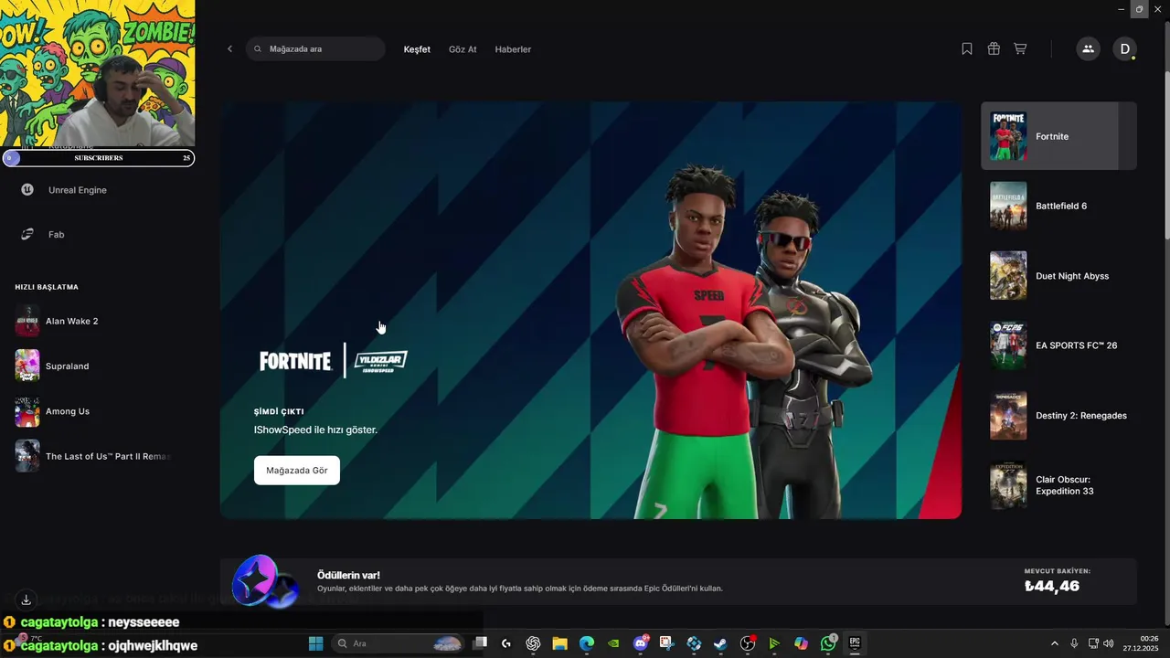This screenshot has width=1170, height=658.
Task: Select Destiny 2: Renegades in featured list
Action: click(x=1058, y=416)
